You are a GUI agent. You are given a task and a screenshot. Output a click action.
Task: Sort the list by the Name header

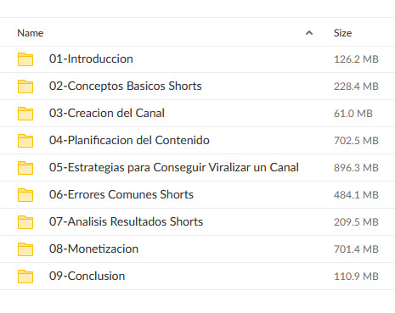click(31, 33)
